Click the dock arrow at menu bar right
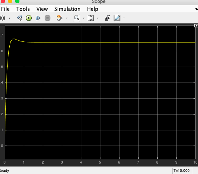The image size is (198, 174). 197,9
